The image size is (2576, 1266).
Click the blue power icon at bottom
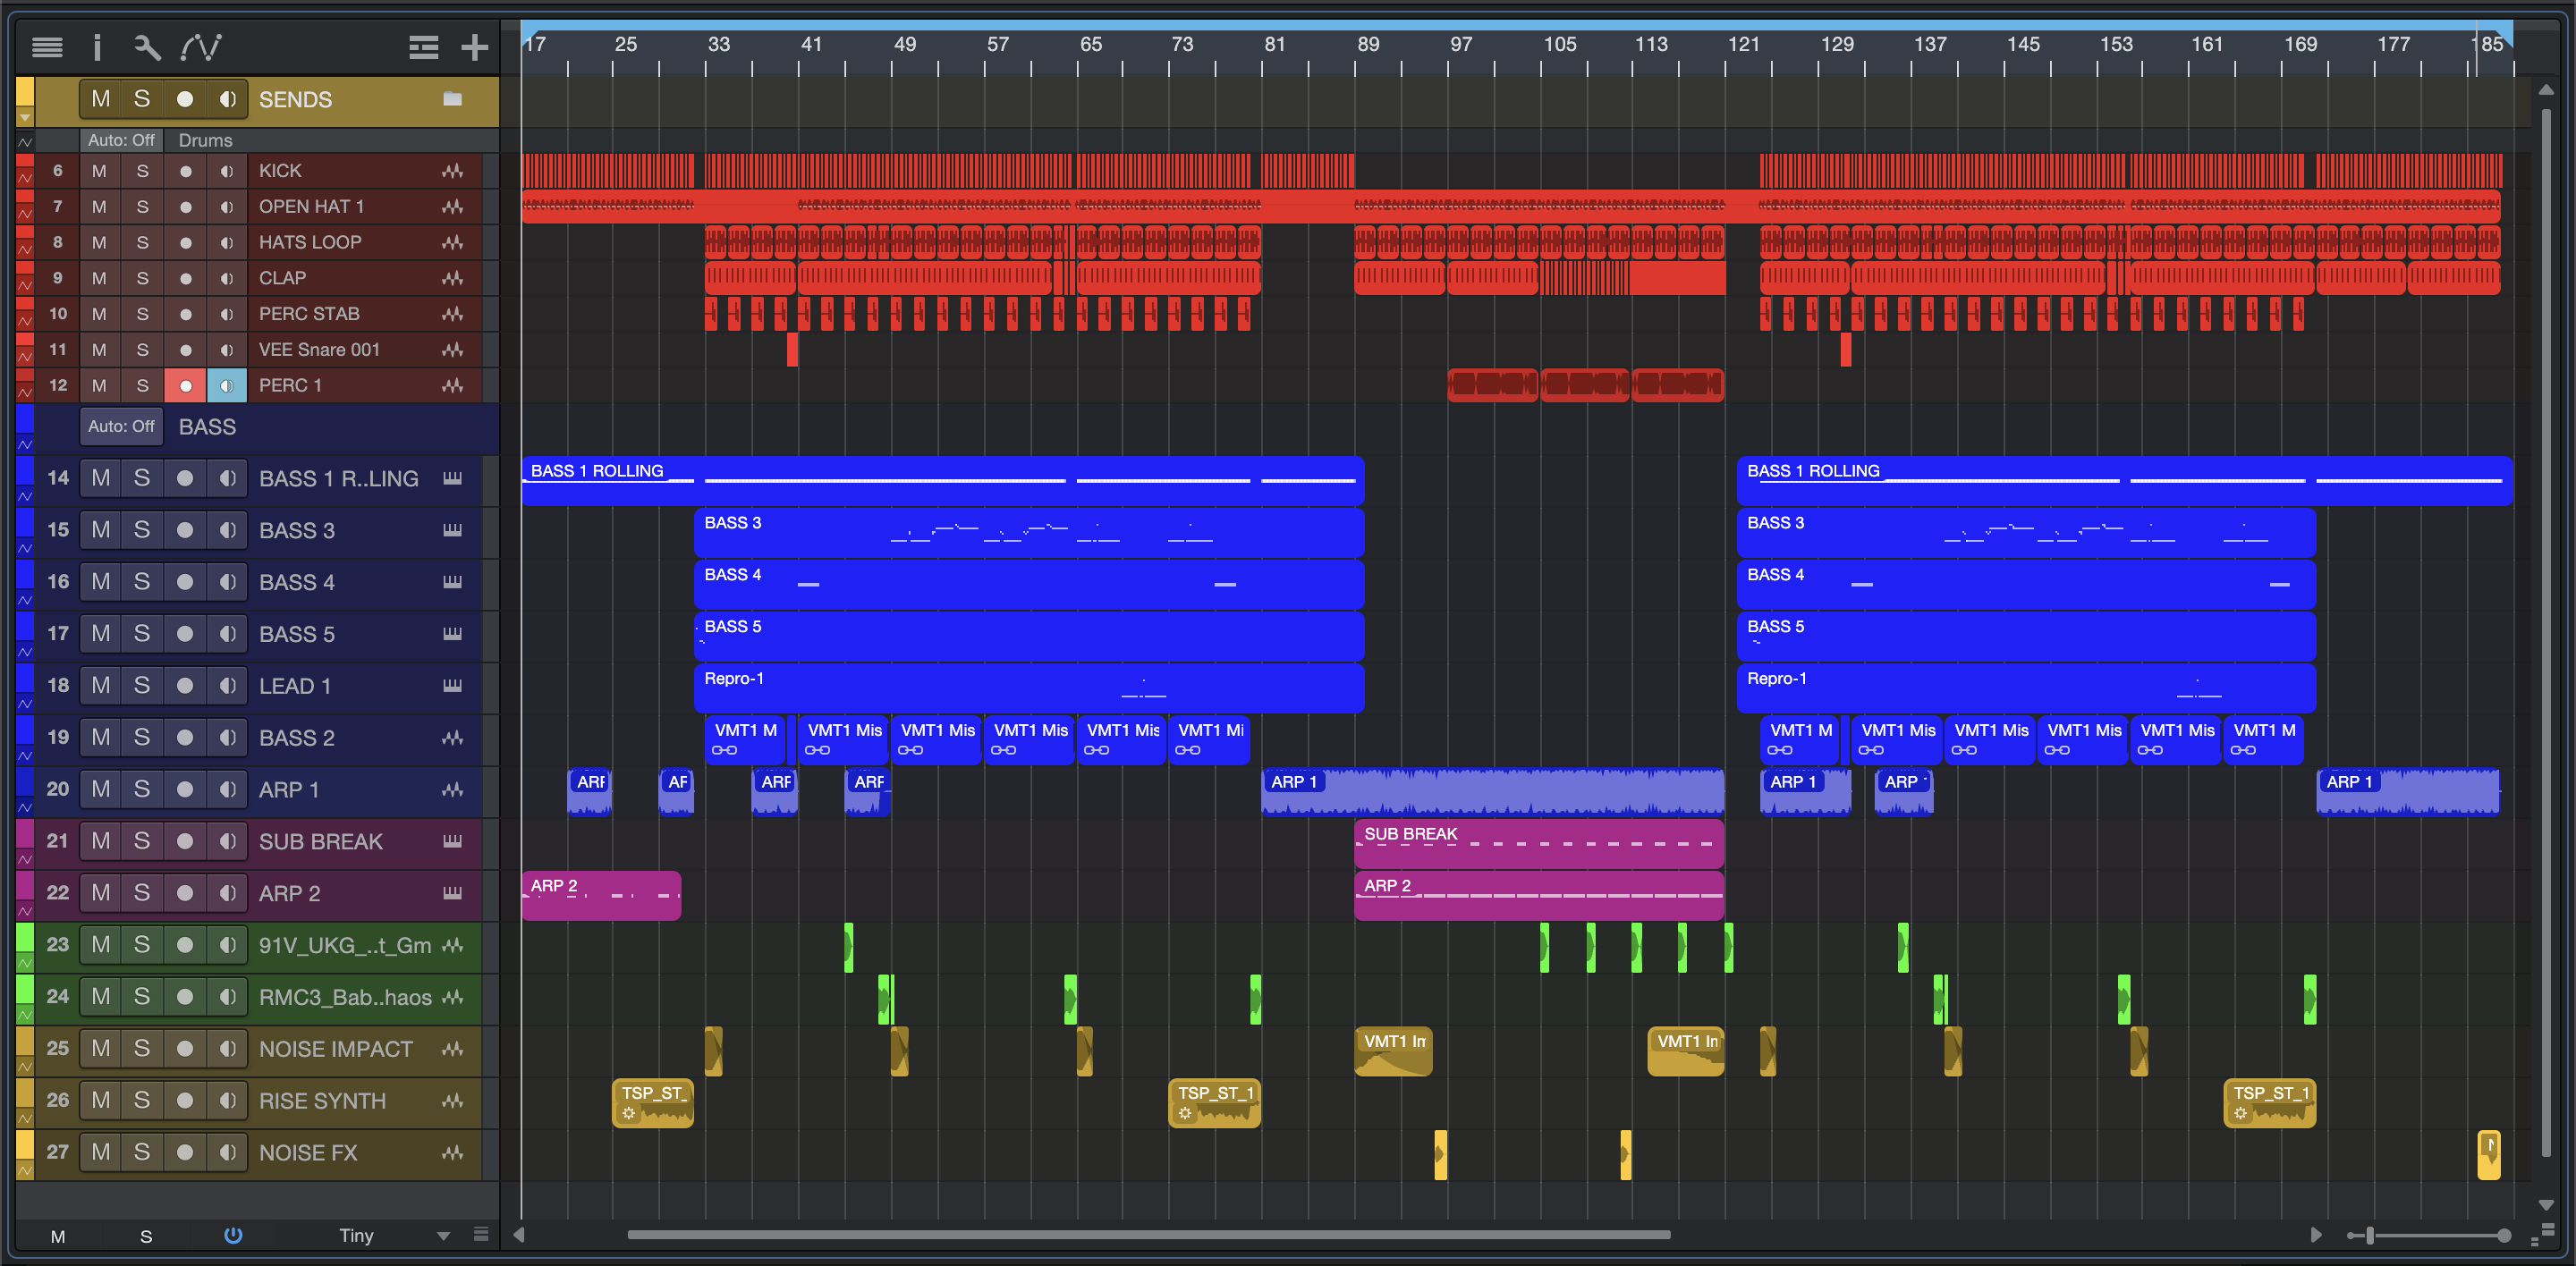[233, 1235]
